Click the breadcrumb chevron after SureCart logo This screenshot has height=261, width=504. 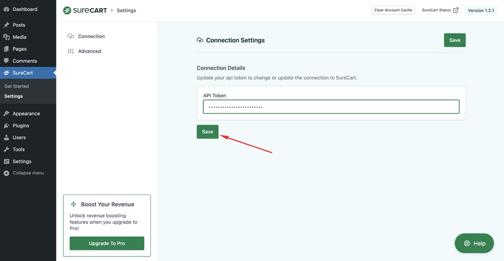[112, 10]
